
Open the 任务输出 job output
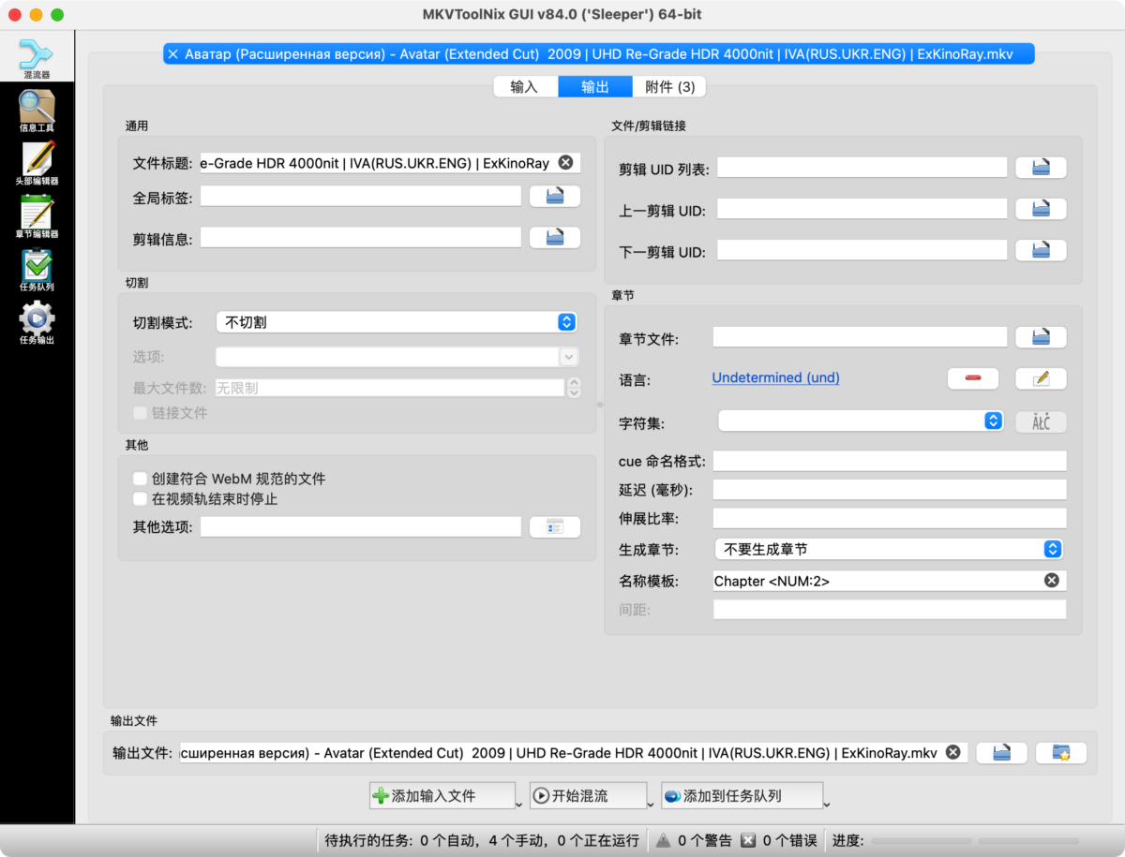pos(37,324)
